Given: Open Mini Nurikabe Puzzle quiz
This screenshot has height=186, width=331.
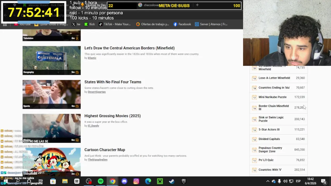Looking at the screenshot, I should point(273,97).
